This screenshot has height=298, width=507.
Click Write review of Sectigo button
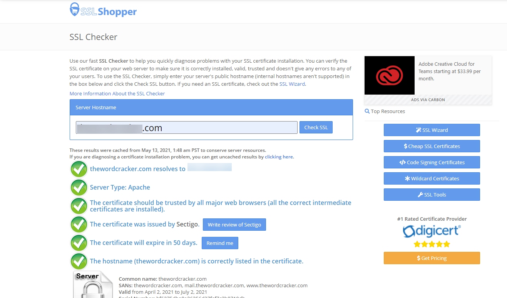[234, 225]
